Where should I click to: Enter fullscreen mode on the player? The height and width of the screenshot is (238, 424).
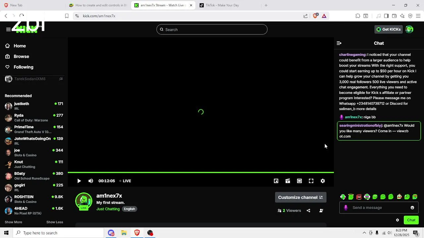coord(311,181)
